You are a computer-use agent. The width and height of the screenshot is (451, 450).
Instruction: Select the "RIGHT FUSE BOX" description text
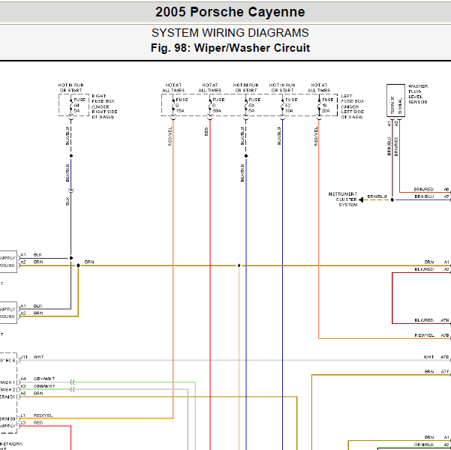pyautogui.click(x=104, y=106)
